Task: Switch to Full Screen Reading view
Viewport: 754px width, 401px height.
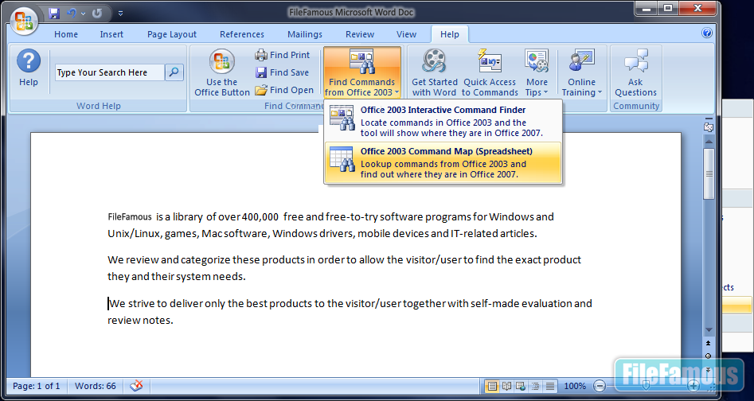Action: [x=506, y=386]
